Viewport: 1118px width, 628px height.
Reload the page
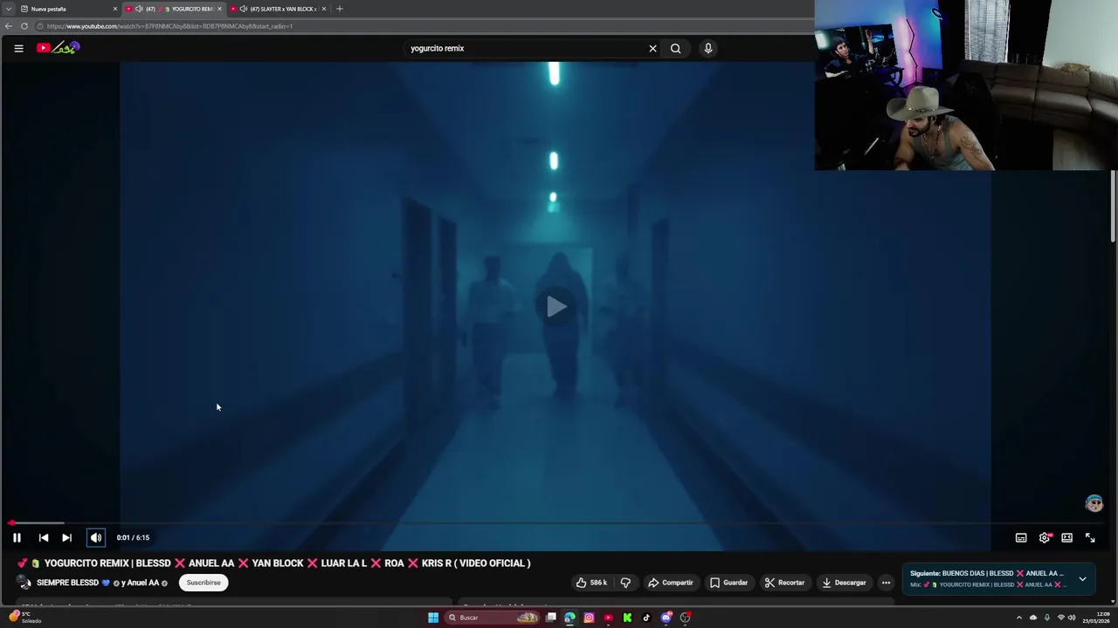tap(24, 26)
